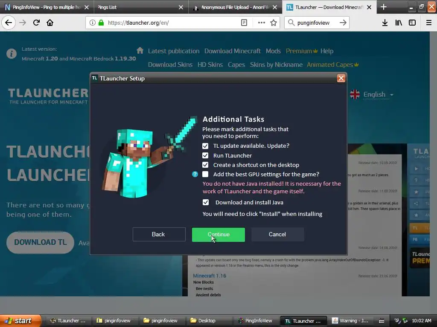Image resolution: width=437 pixels, height=327 pixels.
Task: Open the Warning Java taskbar item
Action: click(x=351, y=321)
